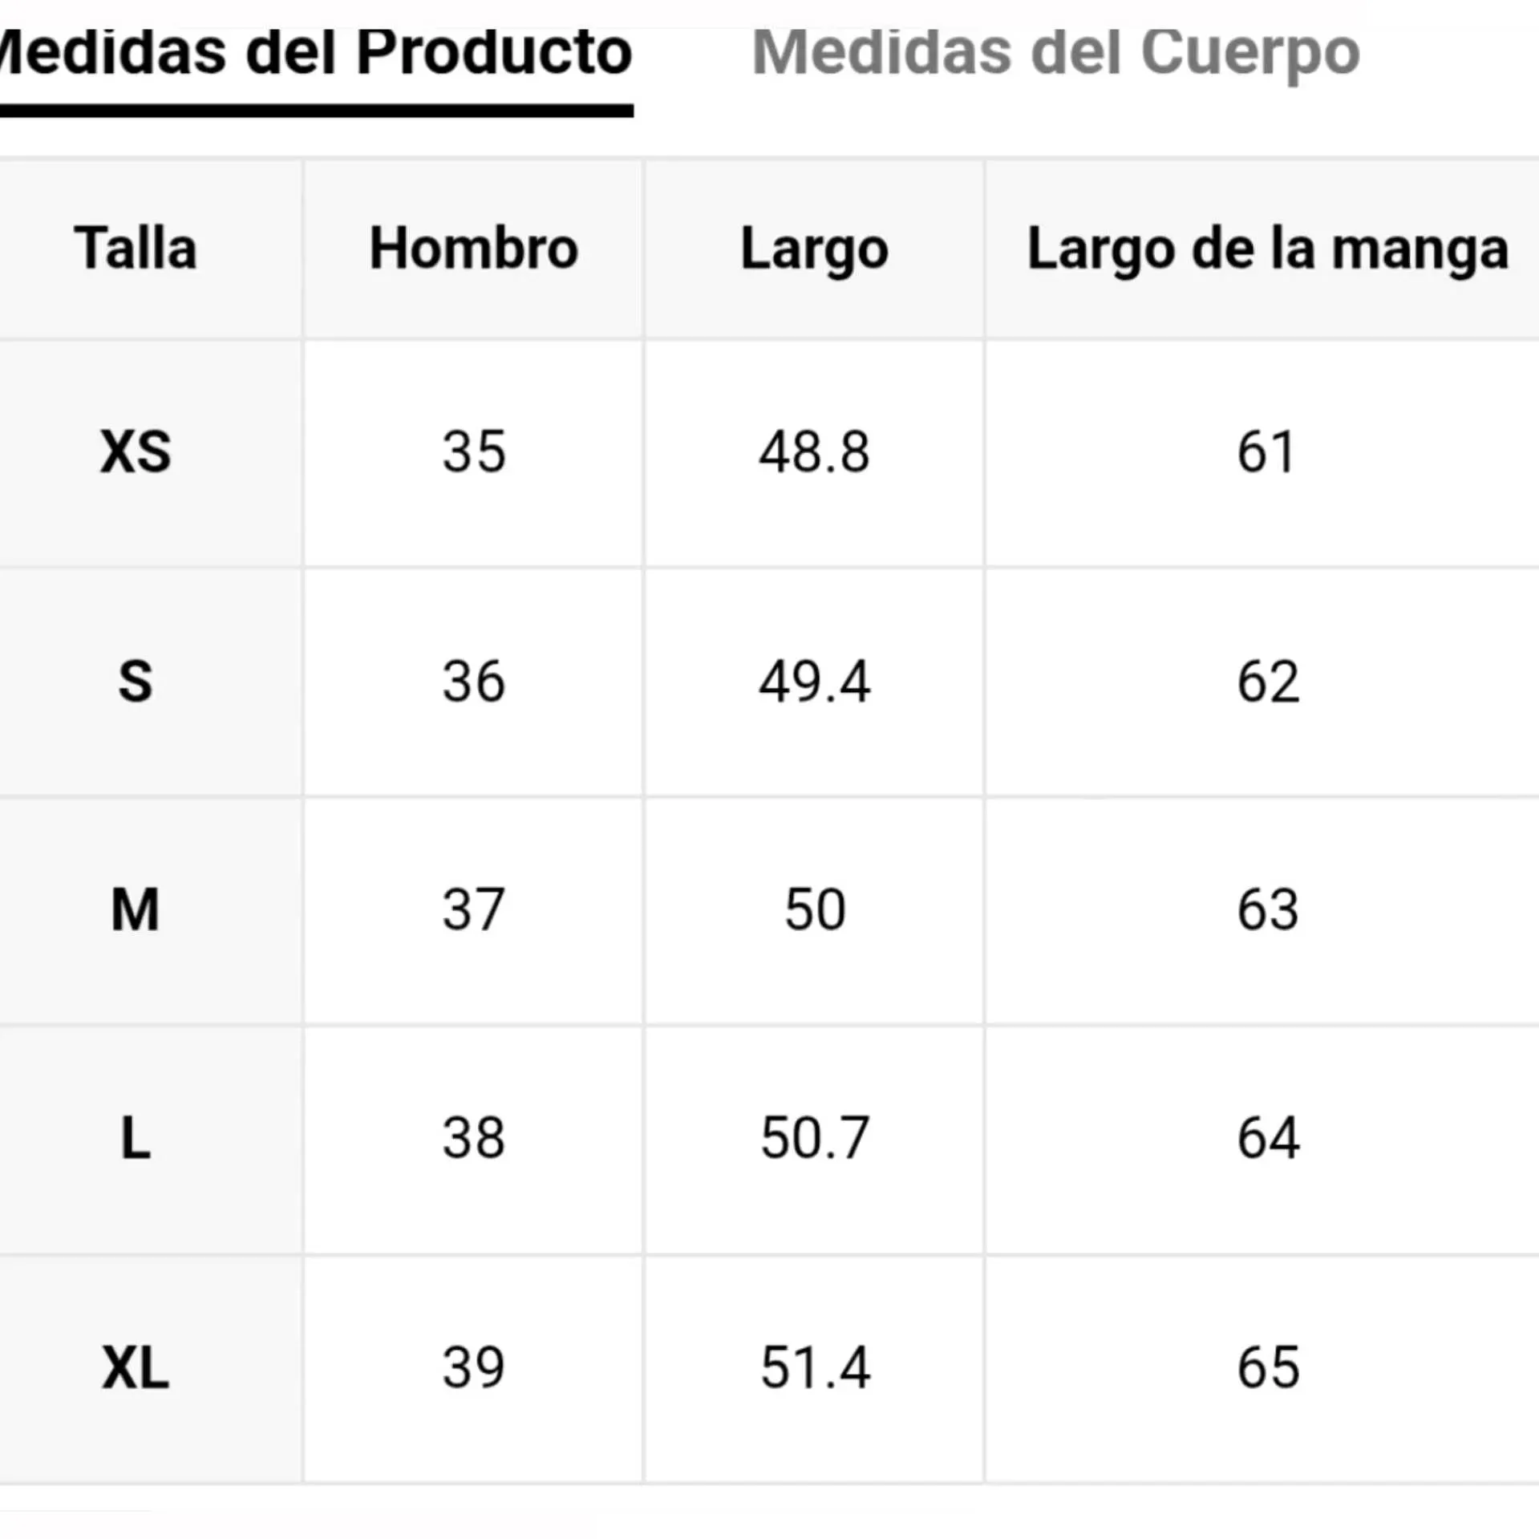The width and height of the screenshot is (1539, 1539).
Task: Click the 51.4 length cell
Action: pos(814,1368)
